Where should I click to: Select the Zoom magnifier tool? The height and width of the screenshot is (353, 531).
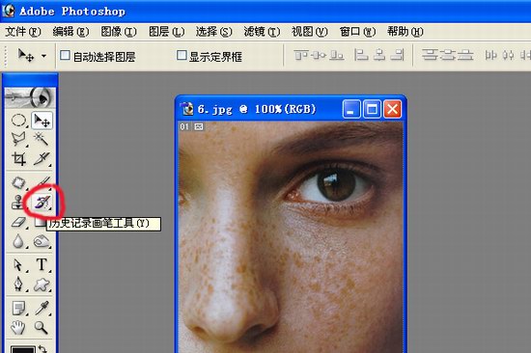tap(42, 328)
